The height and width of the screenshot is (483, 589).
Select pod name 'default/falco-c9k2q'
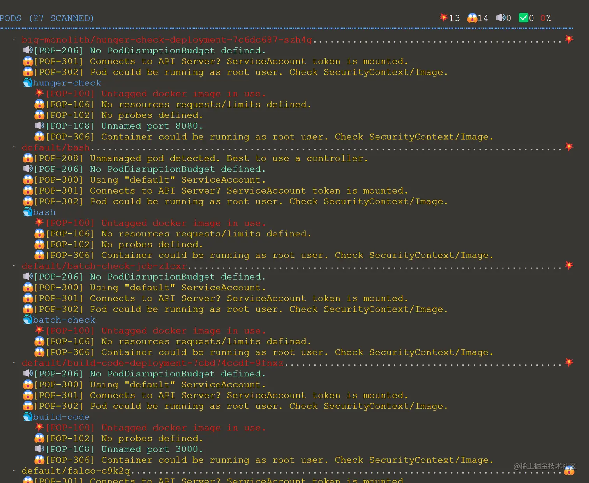[76, 471]
